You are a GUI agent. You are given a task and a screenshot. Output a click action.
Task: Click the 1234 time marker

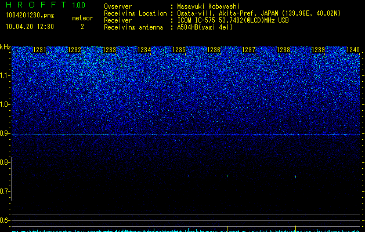click(x=144, y=50)
